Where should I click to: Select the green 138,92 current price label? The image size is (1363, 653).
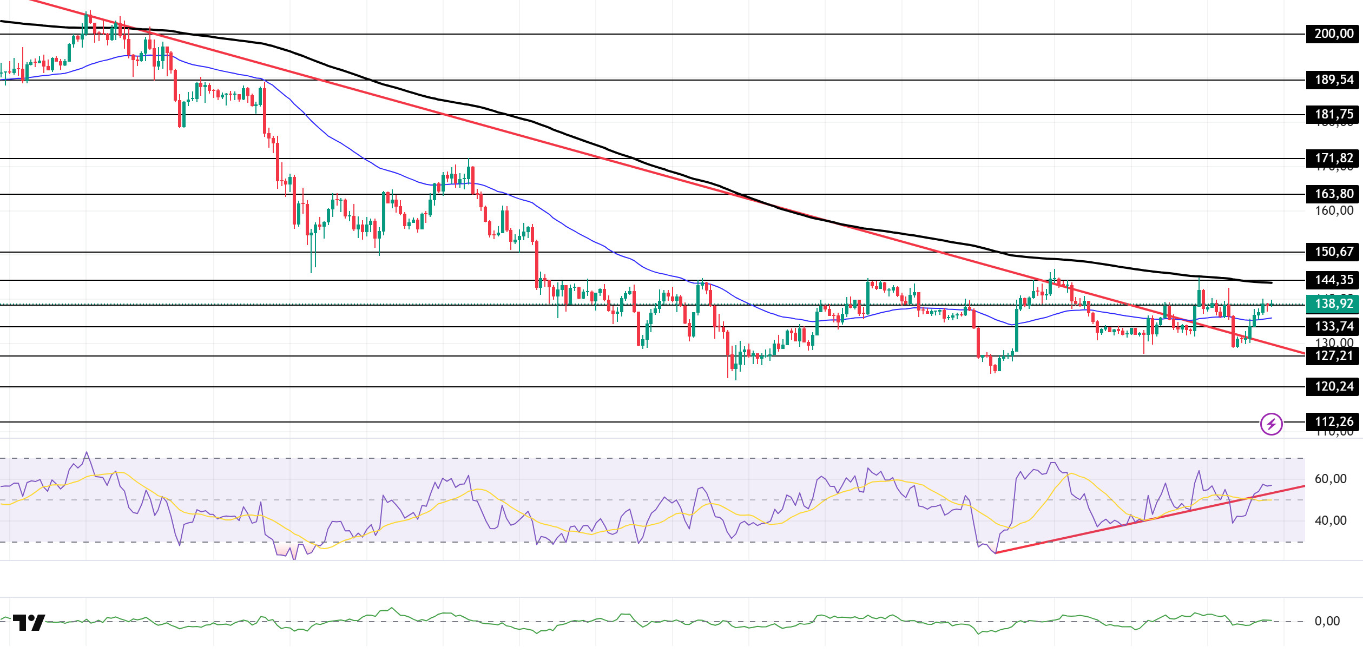[1333, 304]
